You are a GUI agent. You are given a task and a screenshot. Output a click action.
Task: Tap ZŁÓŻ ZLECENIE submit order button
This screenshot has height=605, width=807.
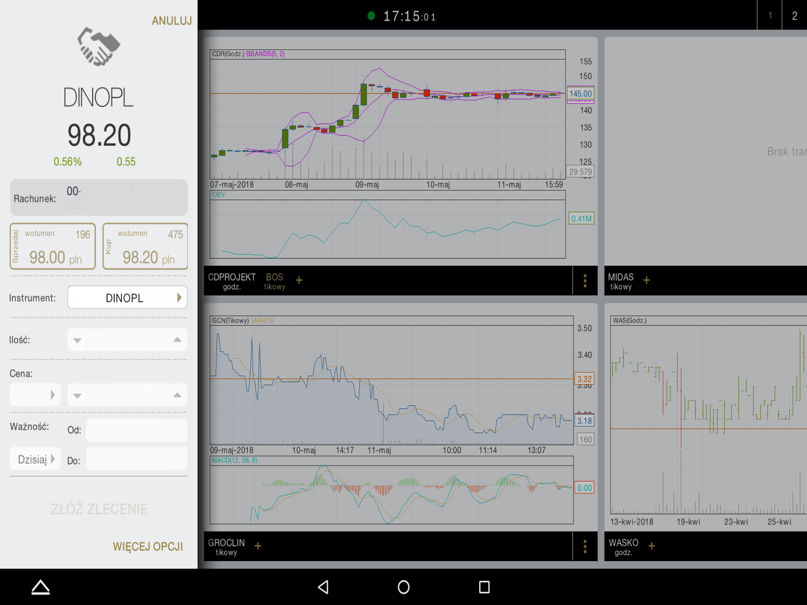[99, 509]
